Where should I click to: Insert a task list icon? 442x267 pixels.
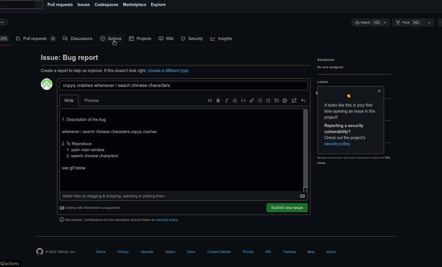[277, 101]
